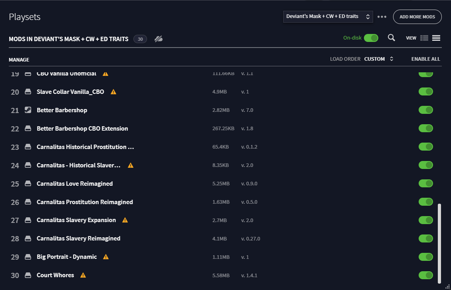
Task: Disable the Slave Collar Vanilla_CBO mod
Action: [426, 91]
